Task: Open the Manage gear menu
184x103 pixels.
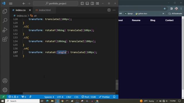Action: click(x=5, y=90)
